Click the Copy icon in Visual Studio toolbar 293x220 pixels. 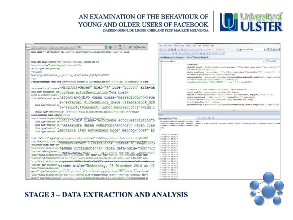182,50
